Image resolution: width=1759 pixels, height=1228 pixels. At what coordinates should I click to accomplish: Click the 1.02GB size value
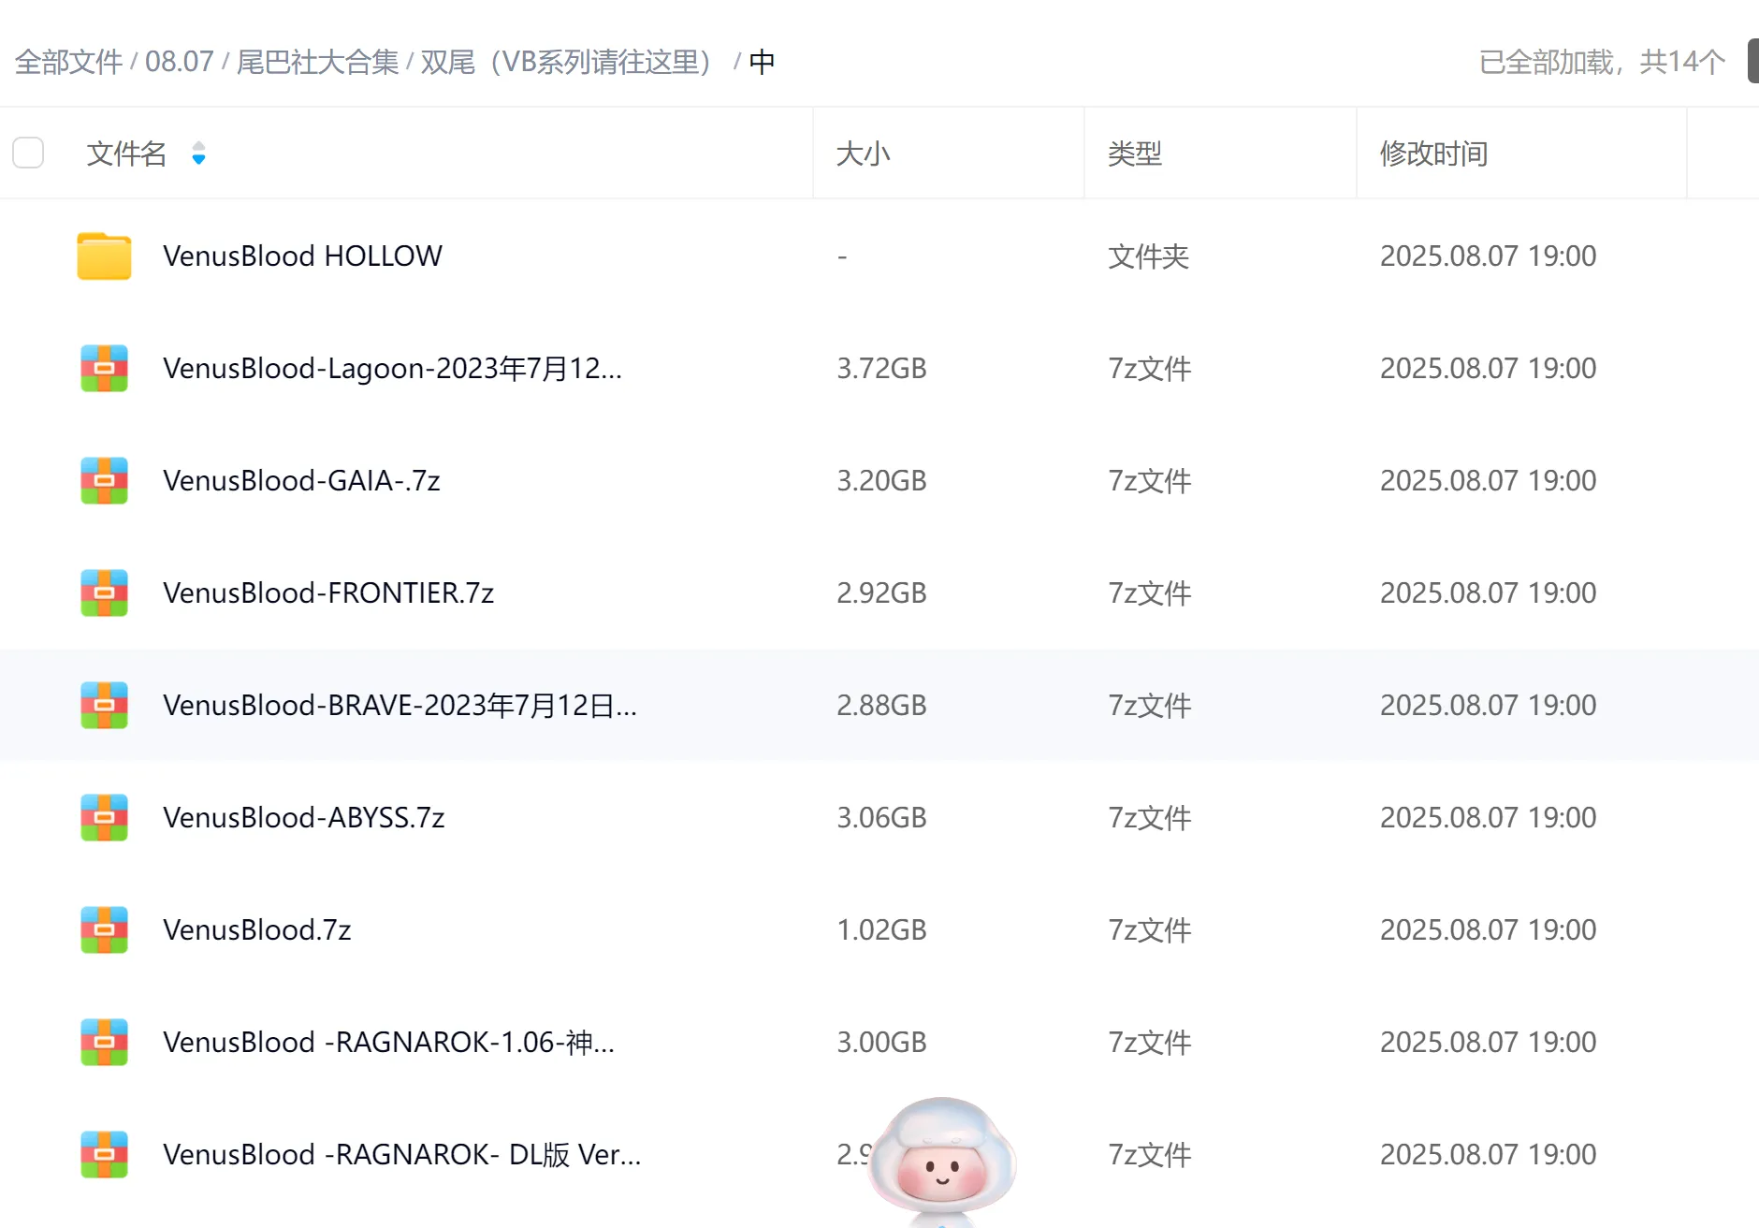pyautogui.click(x=881, y=929)
